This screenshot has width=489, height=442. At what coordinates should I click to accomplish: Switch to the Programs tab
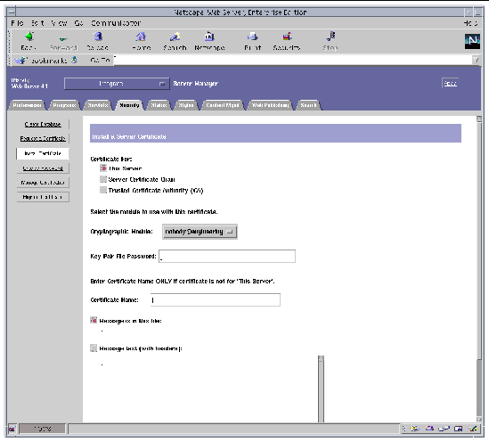coord(64,105)
